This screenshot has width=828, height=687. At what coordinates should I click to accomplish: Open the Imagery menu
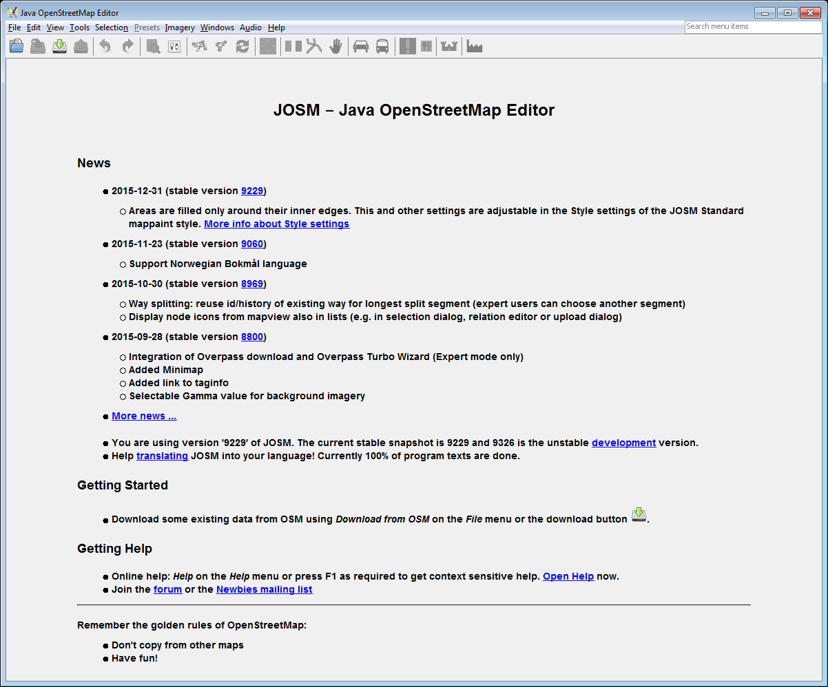click(180, 28)
